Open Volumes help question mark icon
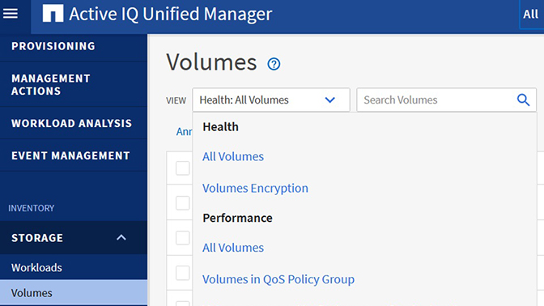This screenshot has height=306, width=544. click(274, 64)
